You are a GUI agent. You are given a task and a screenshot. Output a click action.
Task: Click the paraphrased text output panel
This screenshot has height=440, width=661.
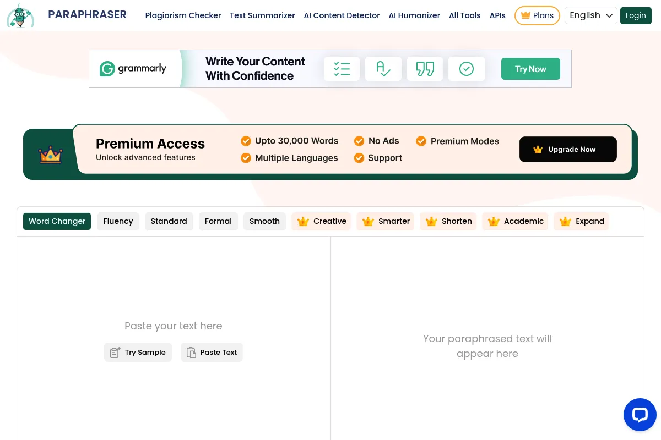coord(487,338)
